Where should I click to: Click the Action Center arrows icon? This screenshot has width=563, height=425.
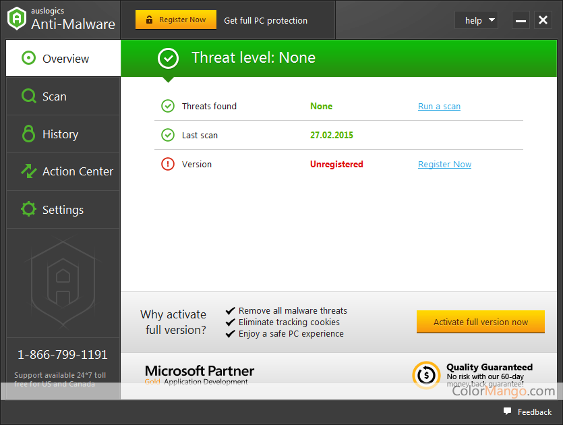pyautogui.click(x=29, y=171)
